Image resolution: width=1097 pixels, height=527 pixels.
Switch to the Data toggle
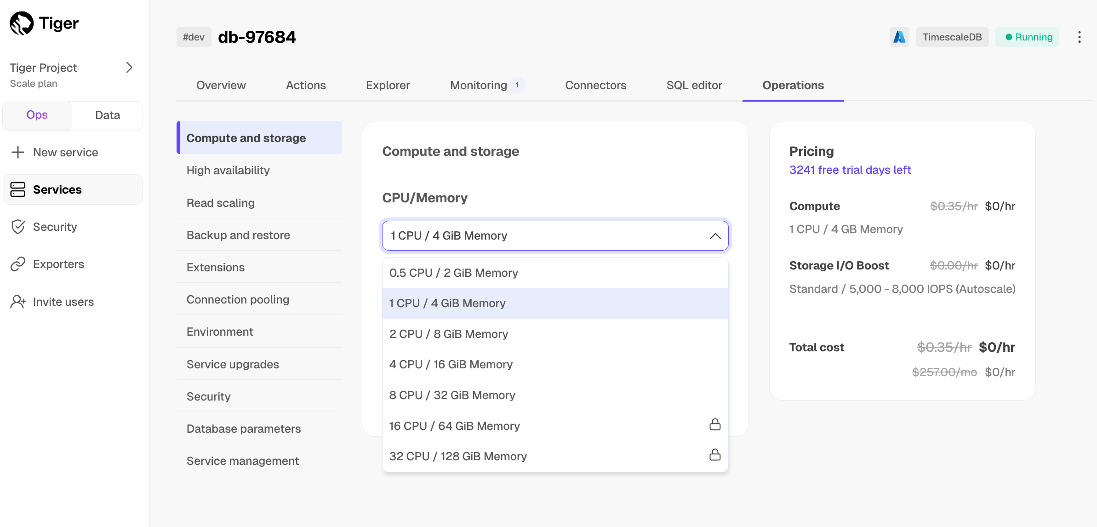pos(108,115)
